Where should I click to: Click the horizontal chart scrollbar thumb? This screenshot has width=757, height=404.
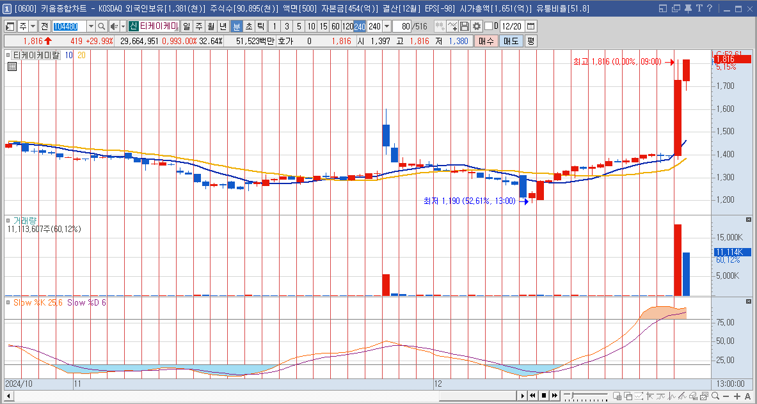tap(477, 396)
